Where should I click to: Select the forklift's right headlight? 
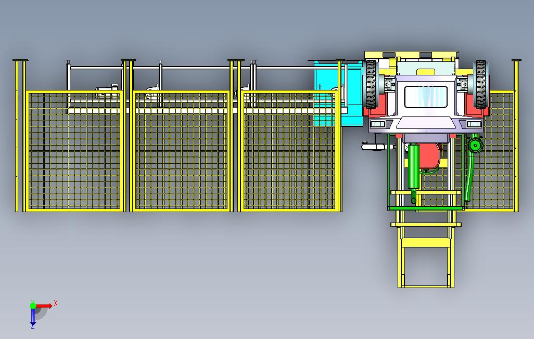pos(474,125)
